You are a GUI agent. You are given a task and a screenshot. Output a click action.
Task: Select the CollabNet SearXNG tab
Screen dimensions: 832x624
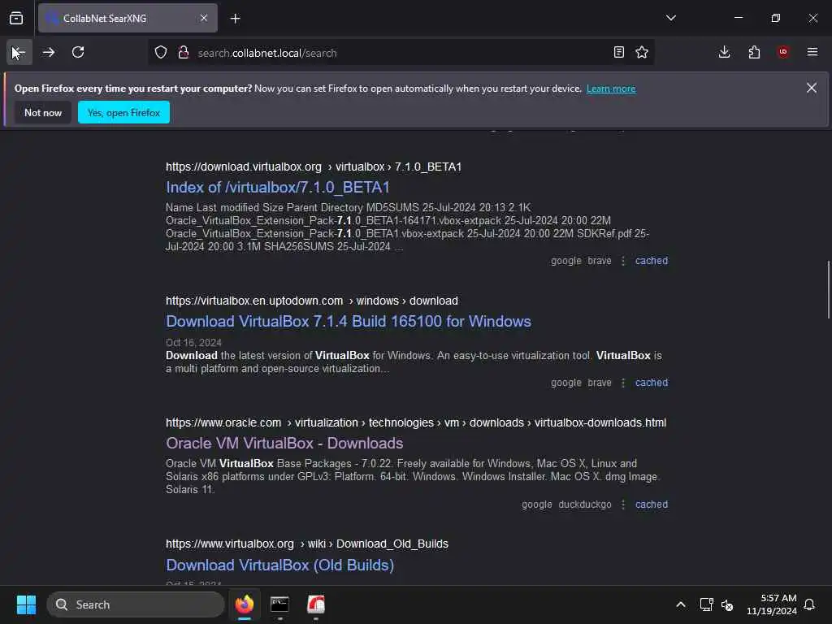[128, 18]
